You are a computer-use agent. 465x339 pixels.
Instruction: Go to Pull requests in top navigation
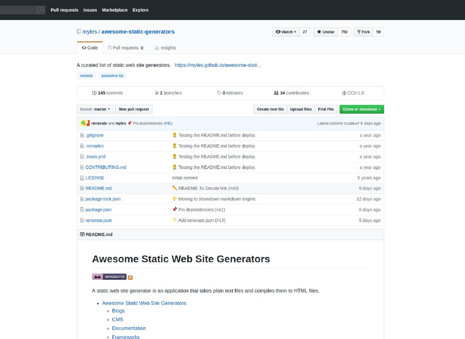click(x=64, y=10)
